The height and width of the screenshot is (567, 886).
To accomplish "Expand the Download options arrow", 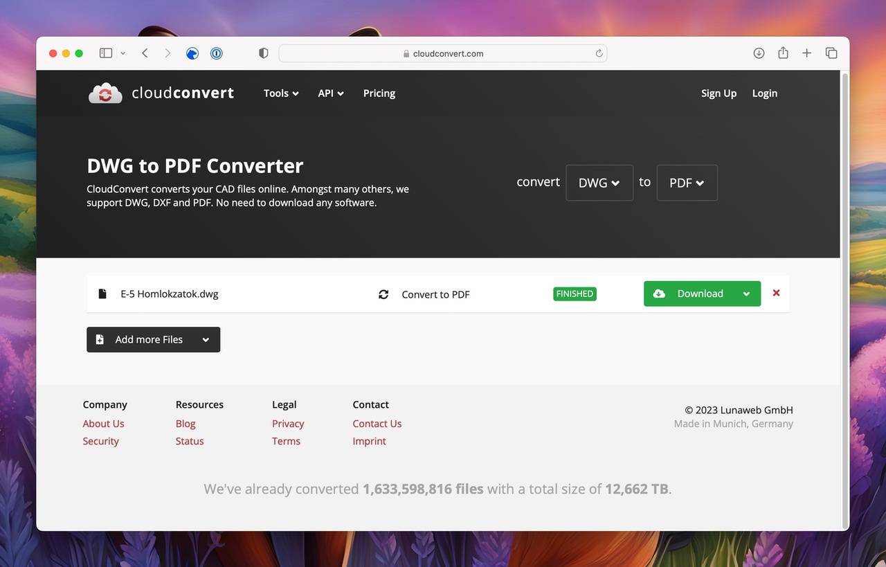I will click(746, 294).
